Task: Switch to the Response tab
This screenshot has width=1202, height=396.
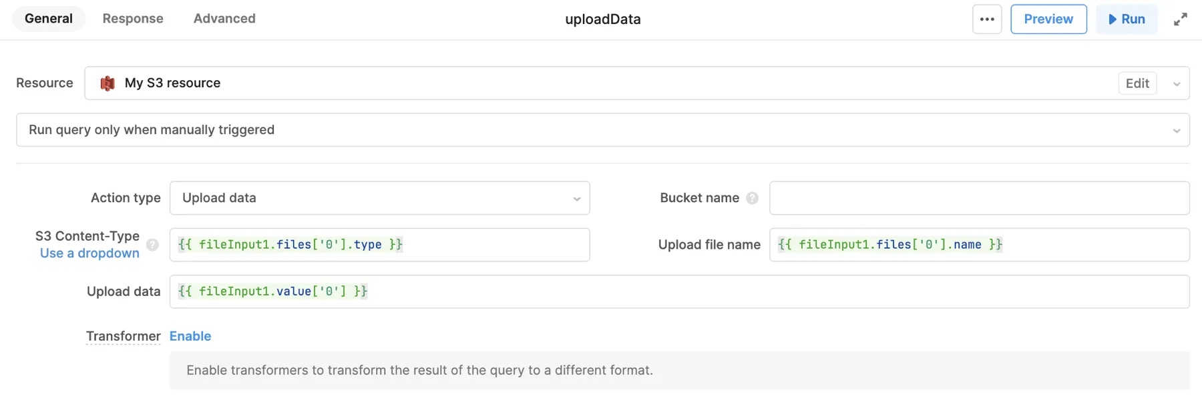Action: (133, 19)
